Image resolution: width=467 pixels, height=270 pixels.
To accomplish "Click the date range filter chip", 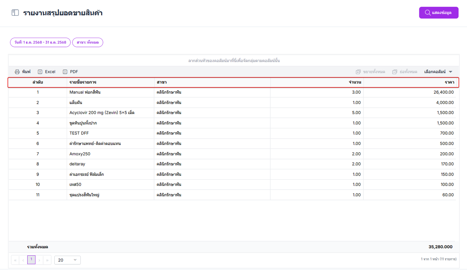I will point(40,42).
